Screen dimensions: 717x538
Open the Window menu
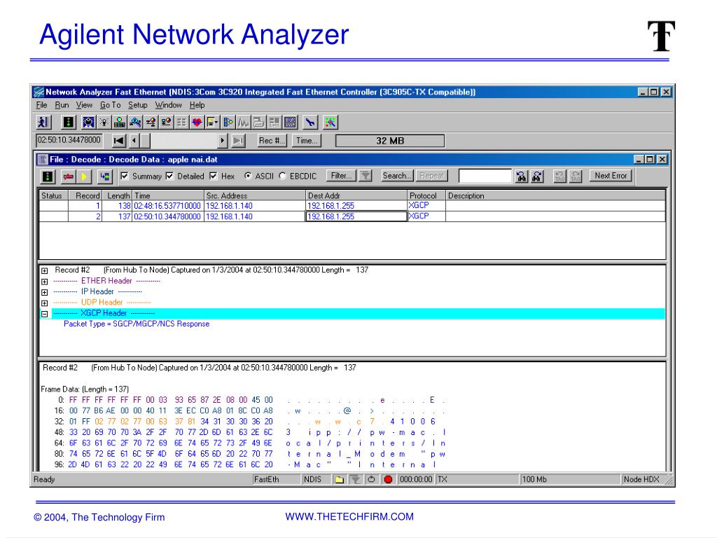point(168,105)
